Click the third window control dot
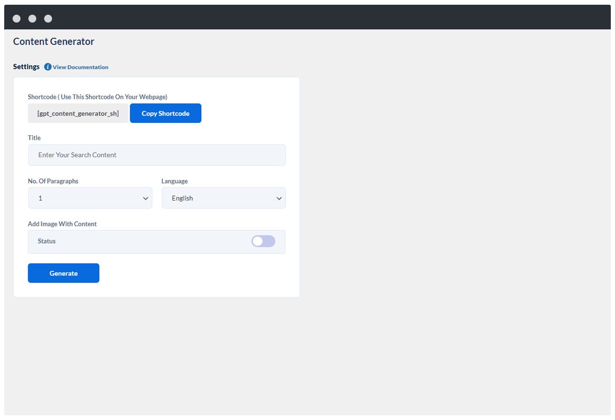615x420 pixels. click(48, 19)
